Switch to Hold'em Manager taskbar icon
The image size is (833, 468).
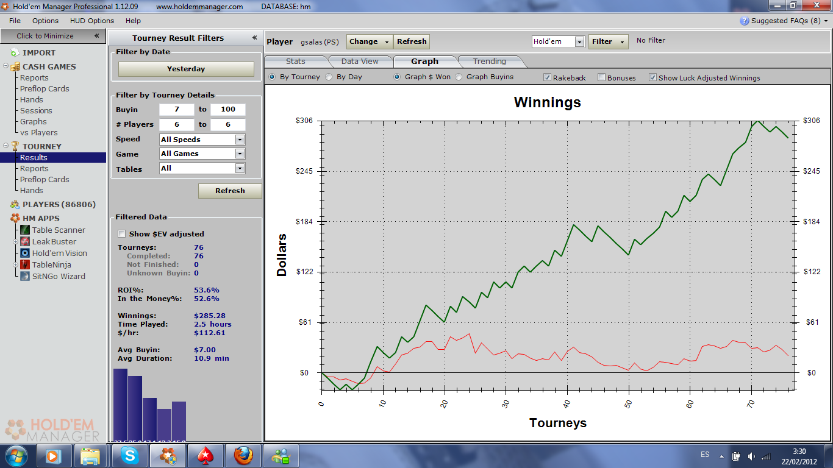coord(167,456)
